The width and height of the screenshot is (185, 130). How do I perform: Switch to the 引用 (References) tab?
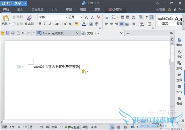tap(54, 10)
